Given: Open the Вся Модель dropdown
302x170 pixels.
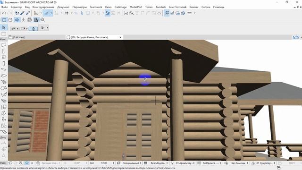Looking at the screenshot, I should (156, 163).
